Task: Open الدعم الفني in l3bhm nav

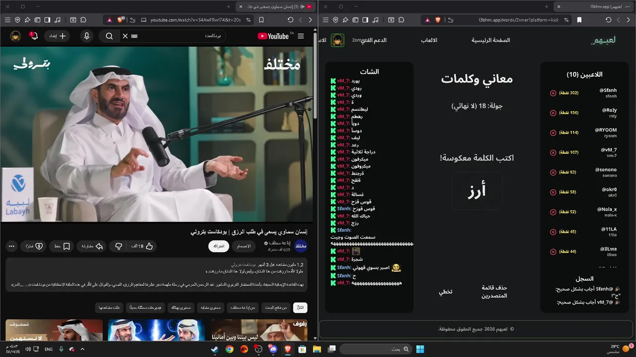Action: click(x=373, y=40)
